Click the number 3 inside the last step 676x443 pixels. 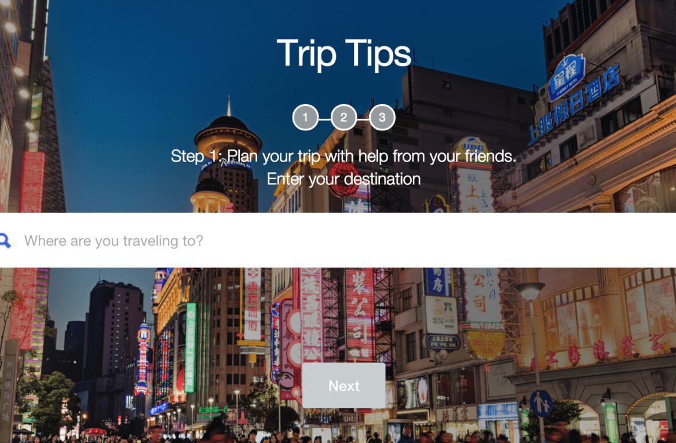(382, 117)
